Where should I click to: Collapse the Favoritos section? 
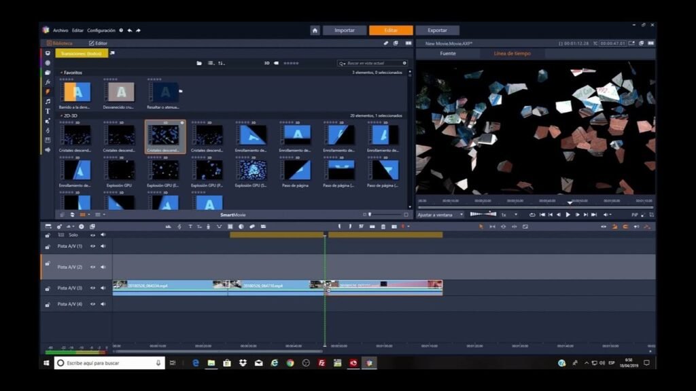pyautogui.click(x=61, y=72)
